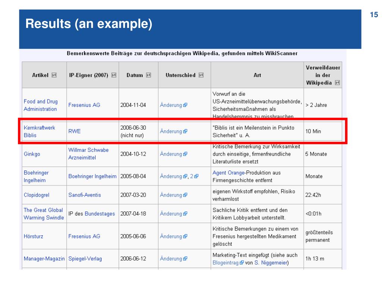Select date cell '2006-06-30 (nicht nur)'
Viewport: 382px width, 286px height.
(x=138, y=131)
